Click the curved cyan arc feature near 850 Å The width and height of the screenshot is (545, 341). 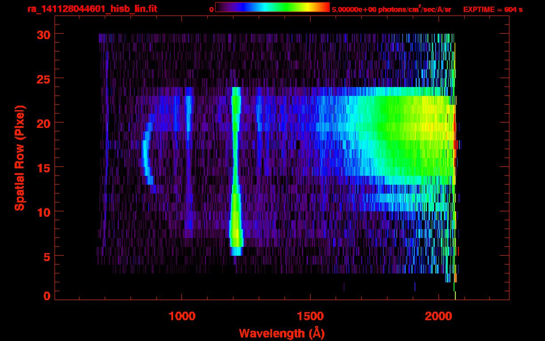(147, 154)
